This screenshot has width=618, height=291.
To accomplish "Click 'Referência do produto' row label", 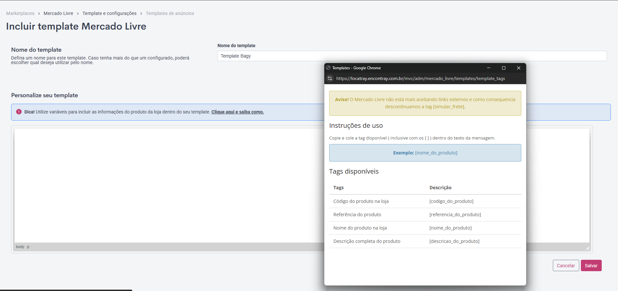I will (x=357, y=215).
